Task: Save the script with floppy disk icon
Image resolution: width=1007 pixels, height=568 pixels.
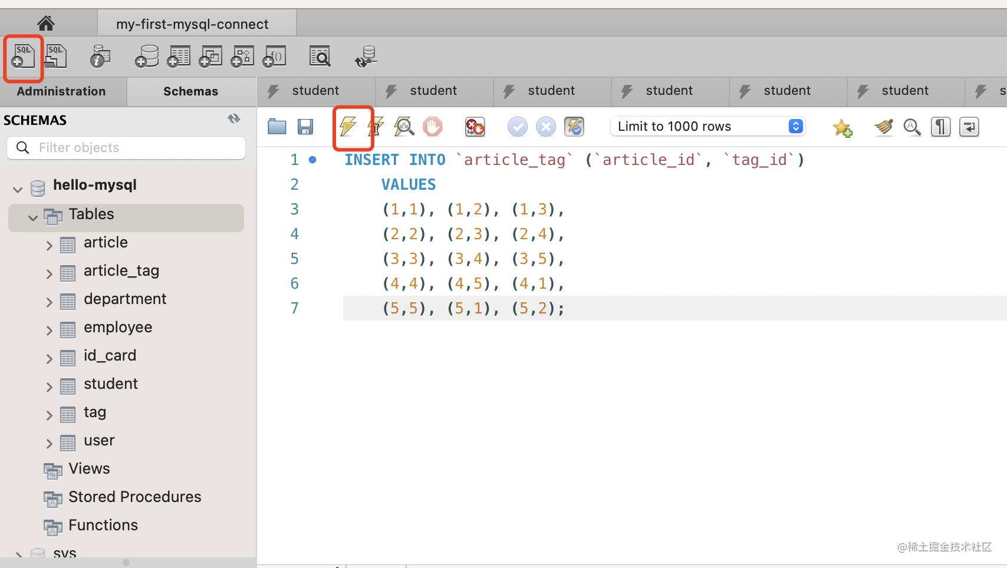Action: (x=305, y=127)
